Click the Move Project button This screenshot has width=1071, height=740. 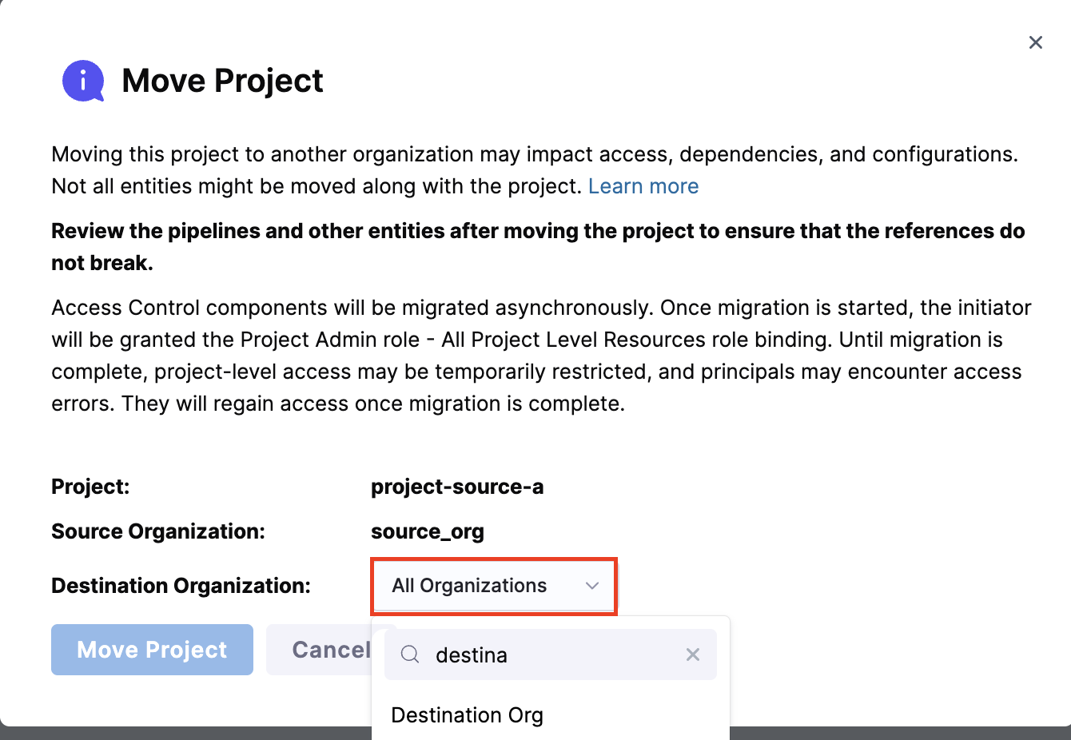coord(152,650)
